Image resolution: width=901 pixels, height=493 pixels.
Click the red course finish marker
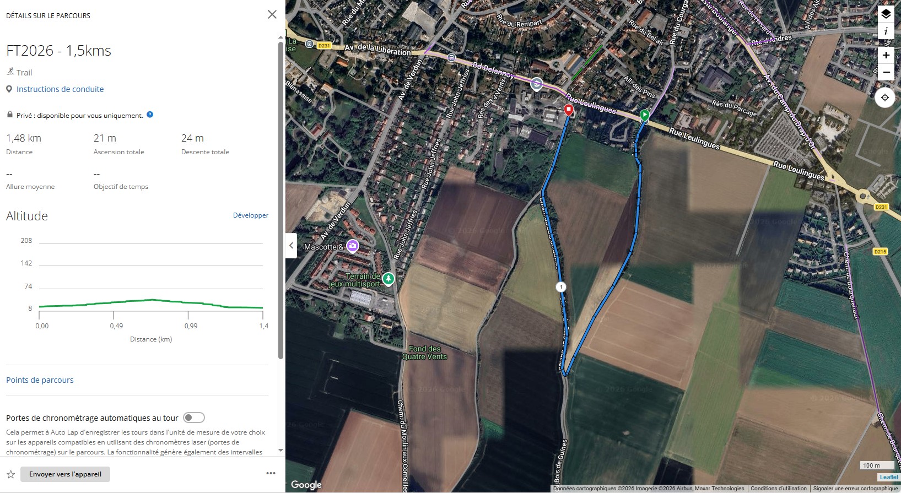tap(569, 110)
